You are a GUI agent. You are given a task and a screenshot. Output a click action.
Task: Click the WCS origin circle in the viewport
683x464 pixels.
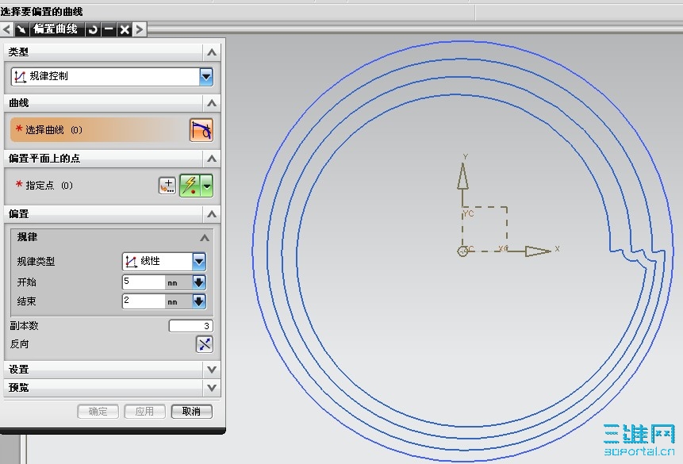[462, 251]
